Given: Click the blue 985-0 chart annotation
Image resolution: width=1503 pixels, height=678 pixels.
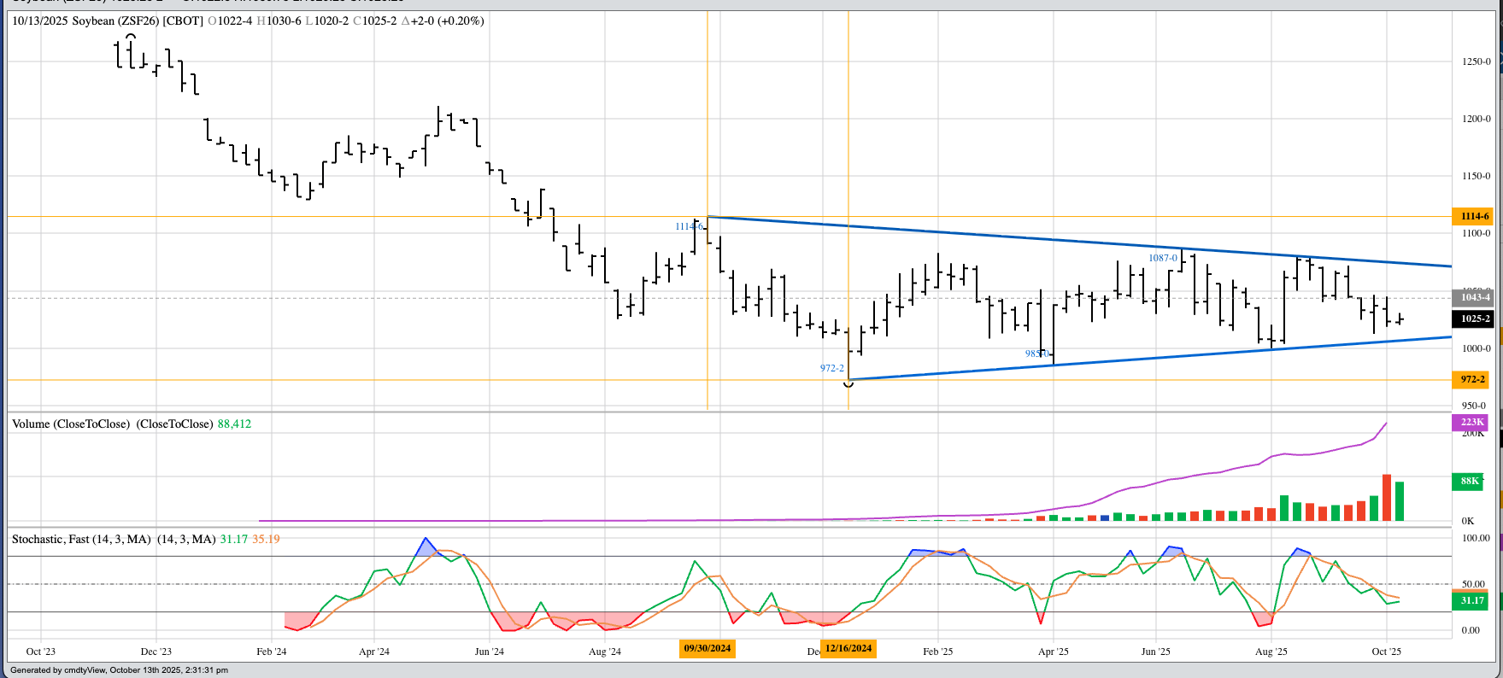Looking at the screenshot, I should (x=1036, y=354).
